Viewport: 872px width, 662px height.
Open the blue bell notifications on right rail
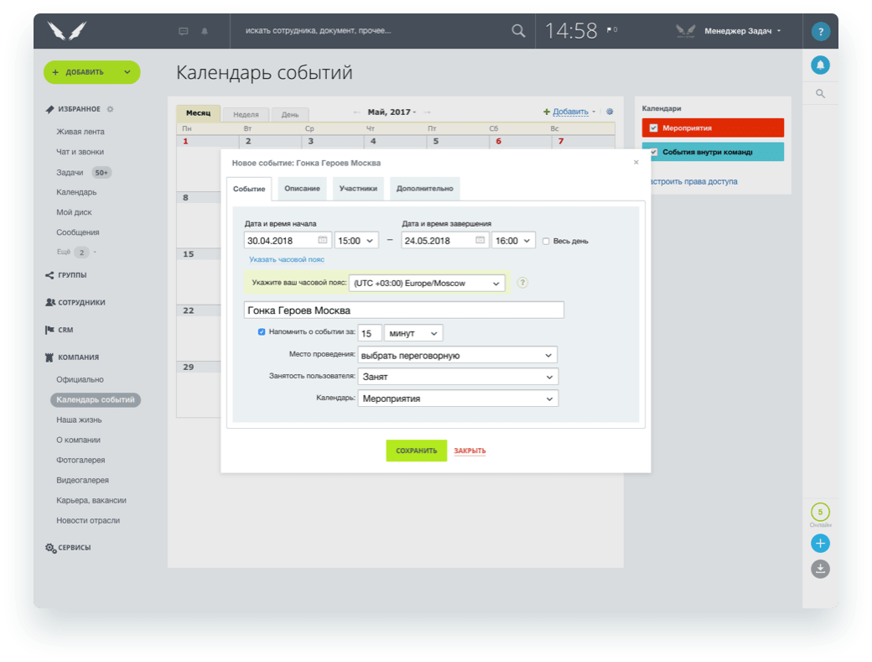click(x=820, y=65)
